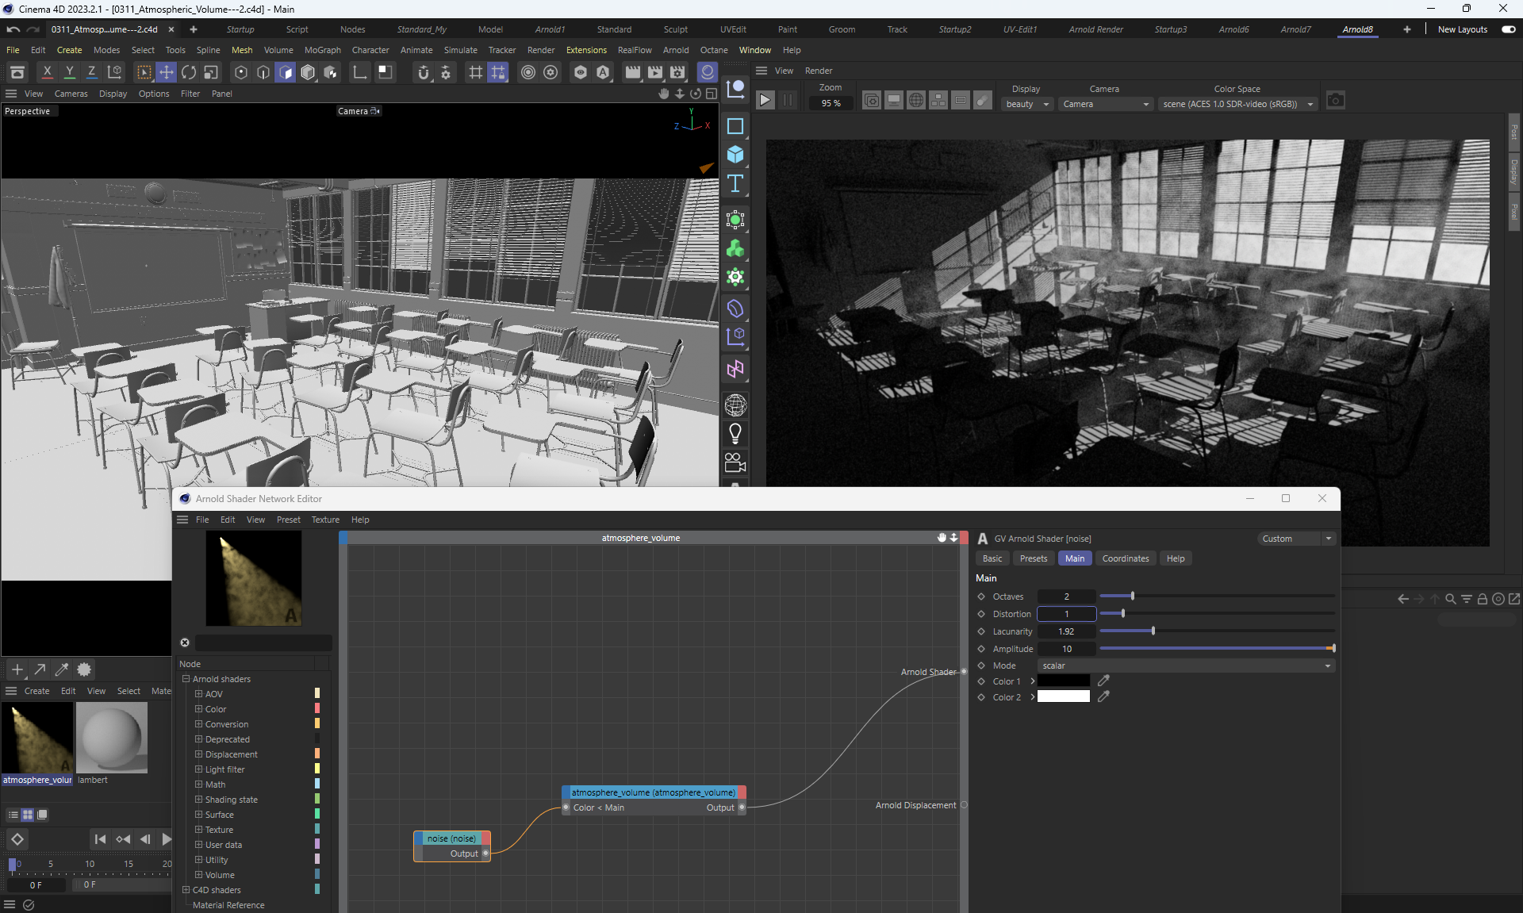The image size is (1523, 913).
Task: Click the light bulb object icon
Action: tap(735, 434)
